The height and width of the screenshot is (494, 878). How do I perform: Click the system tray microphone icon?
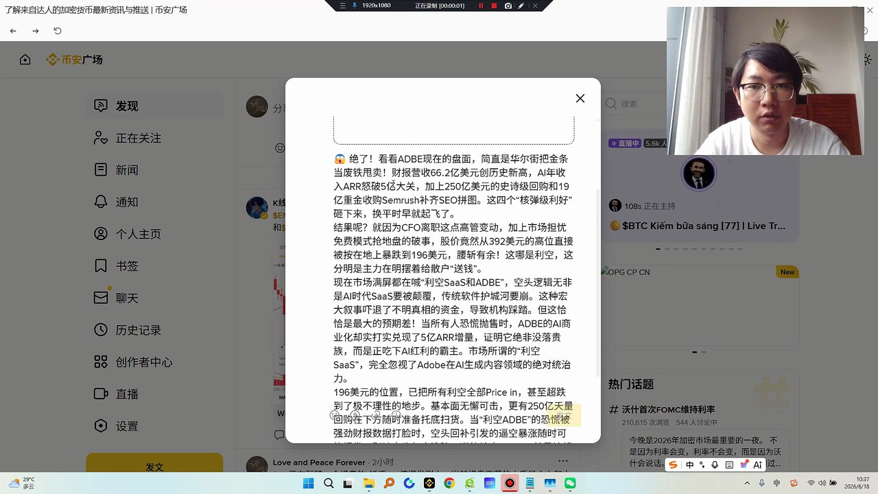pos(762,483)
